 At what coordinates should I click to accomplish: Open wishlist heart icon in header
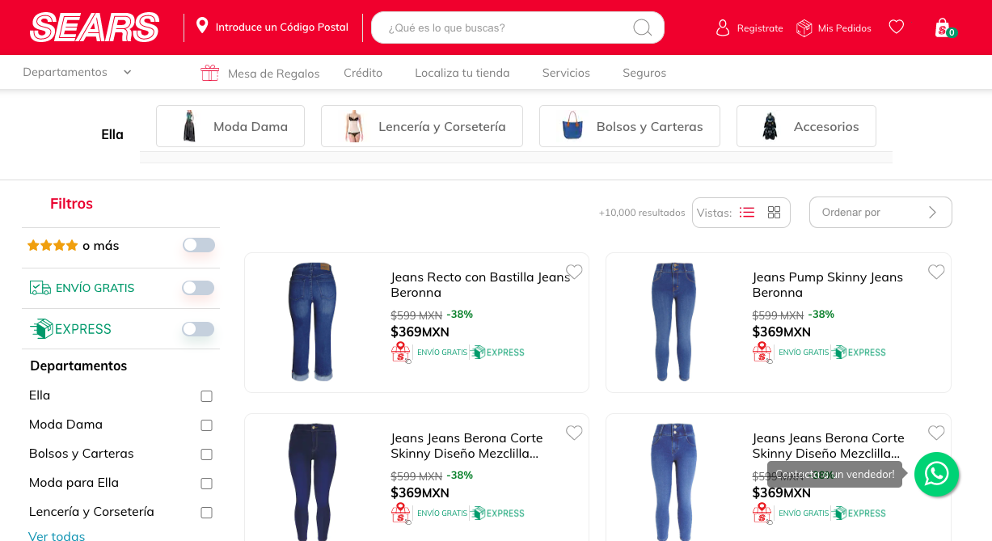tap(896, 27)
